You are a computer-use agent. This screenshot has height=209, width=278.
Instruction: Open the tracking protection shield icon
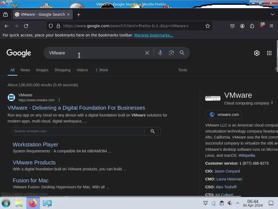click(51, 26)
